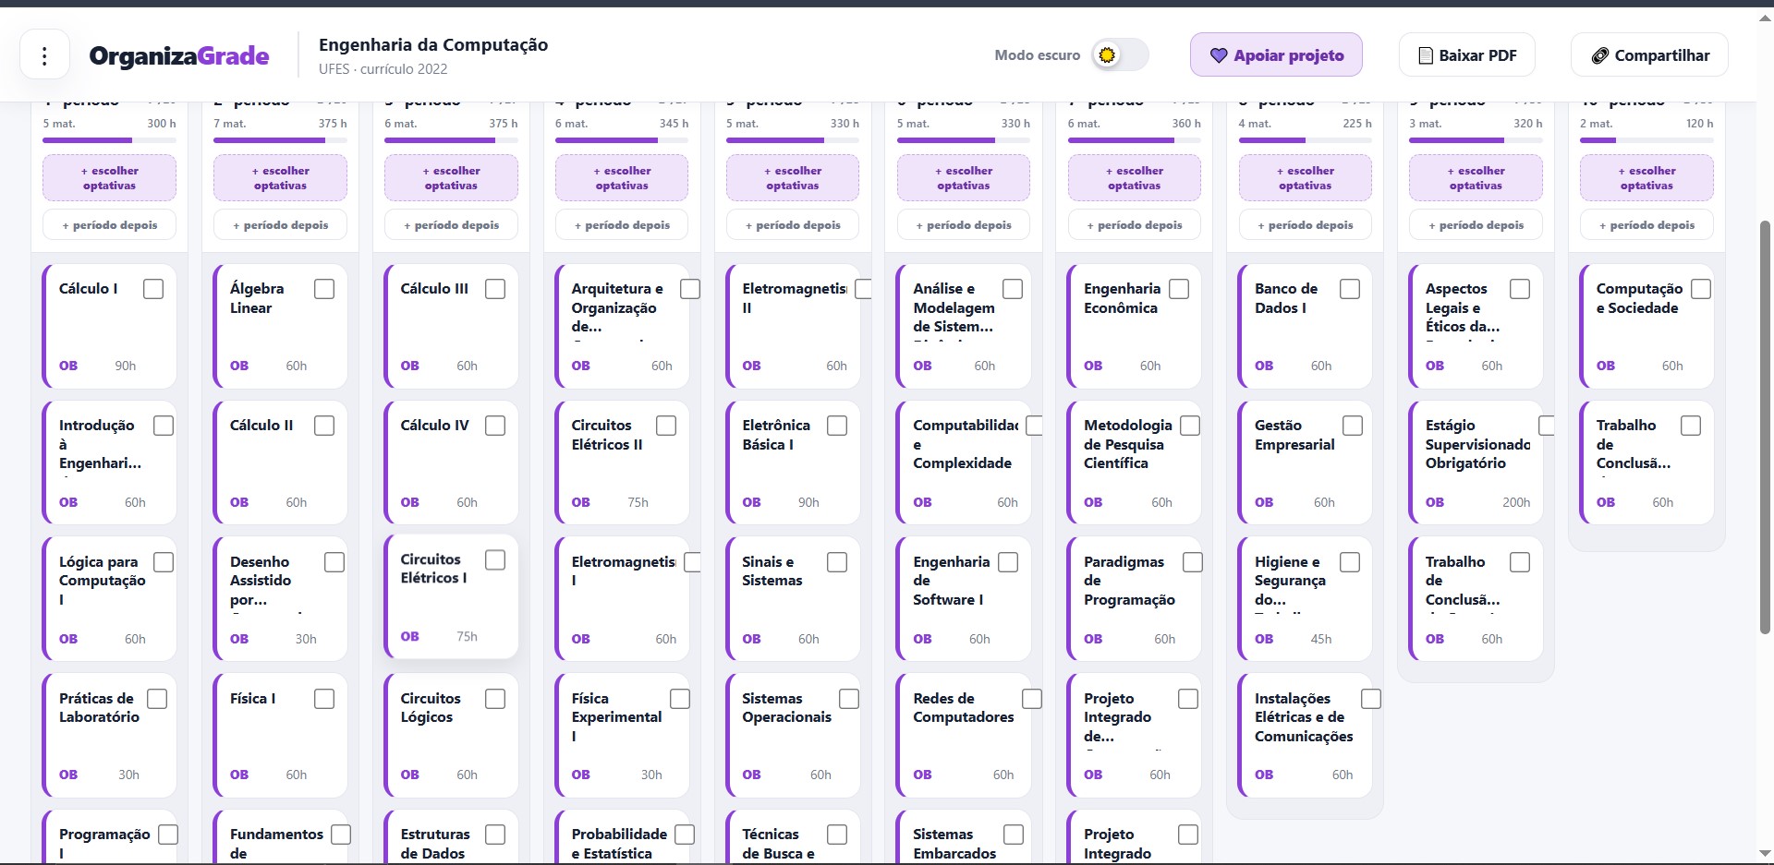This screenshot has width=1774, height=865.
Task: Click the 300 h period progress bar
Action: tap(109, 140)
